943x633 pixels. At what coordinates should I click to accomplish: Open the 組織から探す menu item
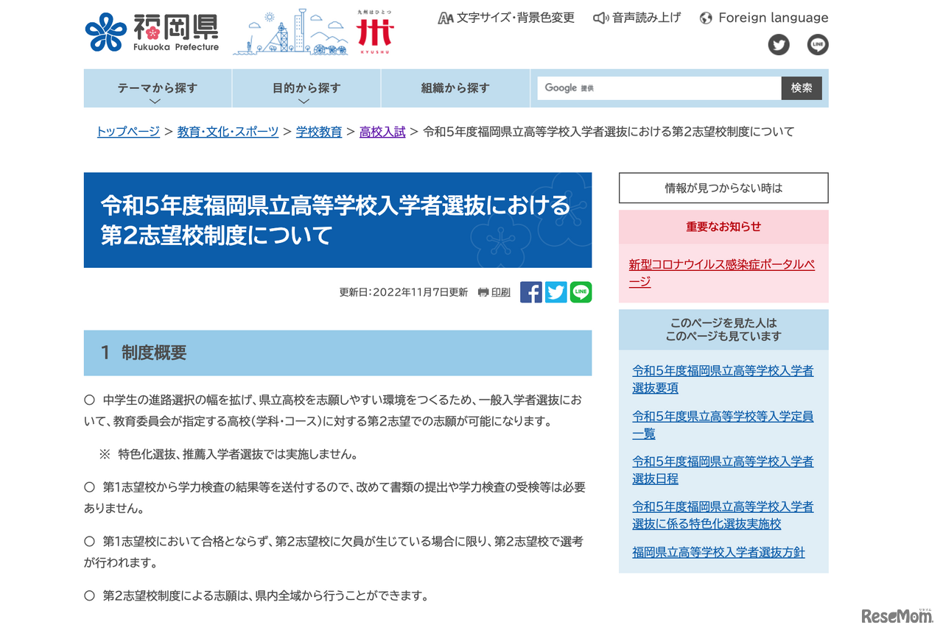pyautogui.click(x=455, y=88)
